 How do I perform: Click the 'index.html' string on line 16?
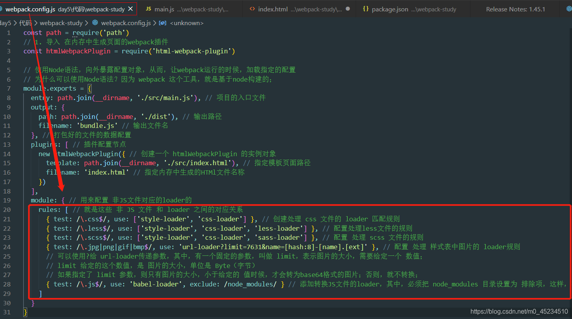[x=107, y=172]
